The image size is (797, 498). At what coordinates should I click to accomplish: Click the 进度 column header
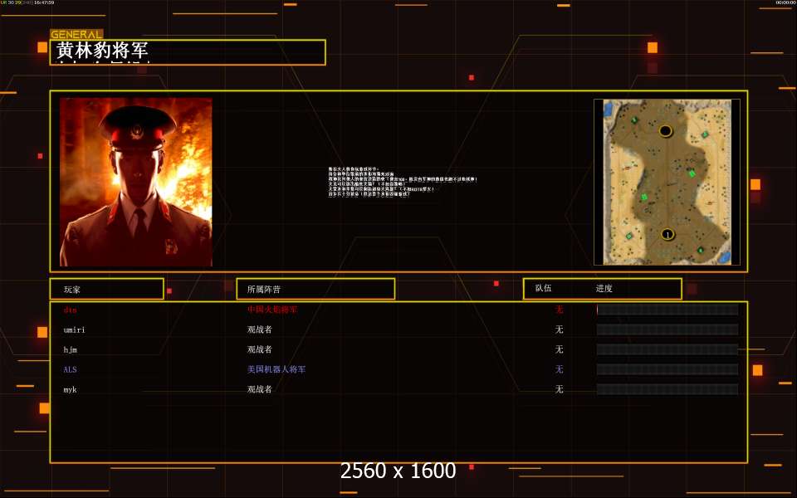[604, 289]
